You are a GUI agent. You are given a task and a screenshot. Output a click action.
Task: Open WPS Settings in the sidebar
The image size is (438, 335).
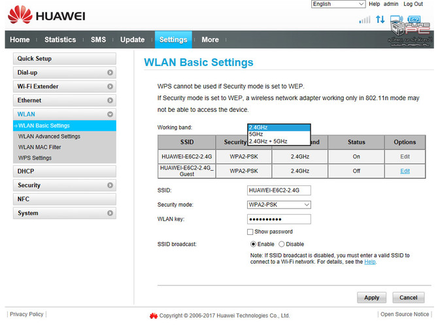point(35,158)
